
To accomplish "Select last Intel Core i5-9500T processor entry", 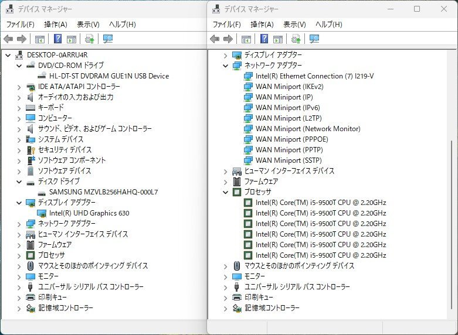I will pos(321,255).
